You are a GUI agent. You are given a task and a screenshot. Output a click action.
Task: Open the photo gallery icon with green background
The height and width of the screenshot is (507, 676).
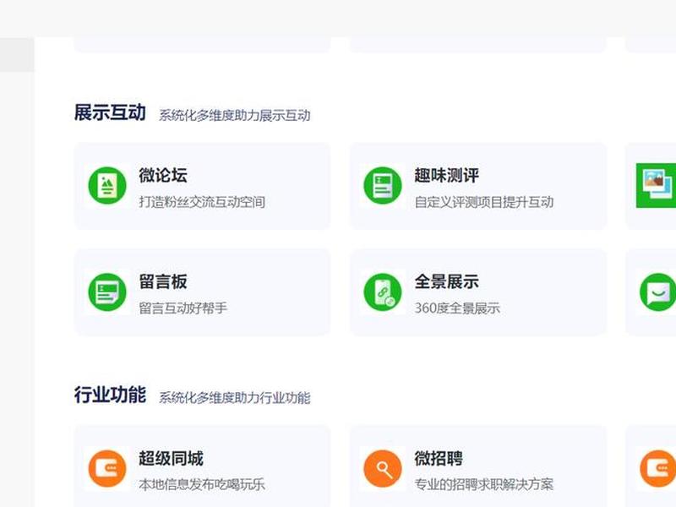click(657, 185)
